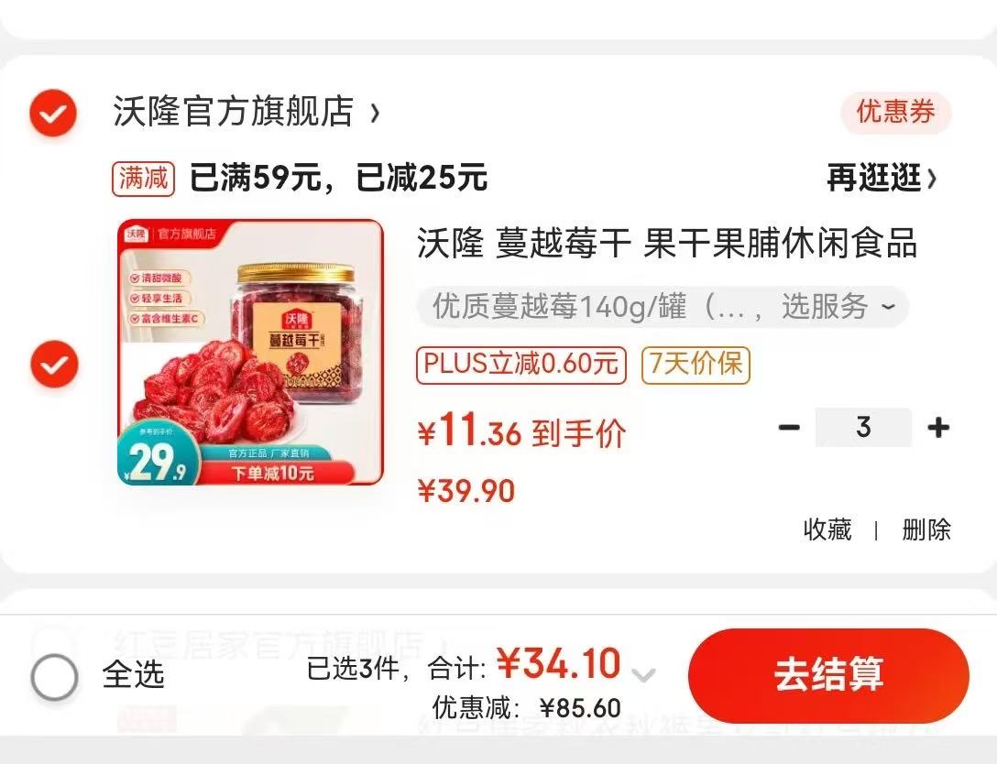Click the 优惠券 coupon button
This screenshot has height=764, width=997.
[896, 113]
